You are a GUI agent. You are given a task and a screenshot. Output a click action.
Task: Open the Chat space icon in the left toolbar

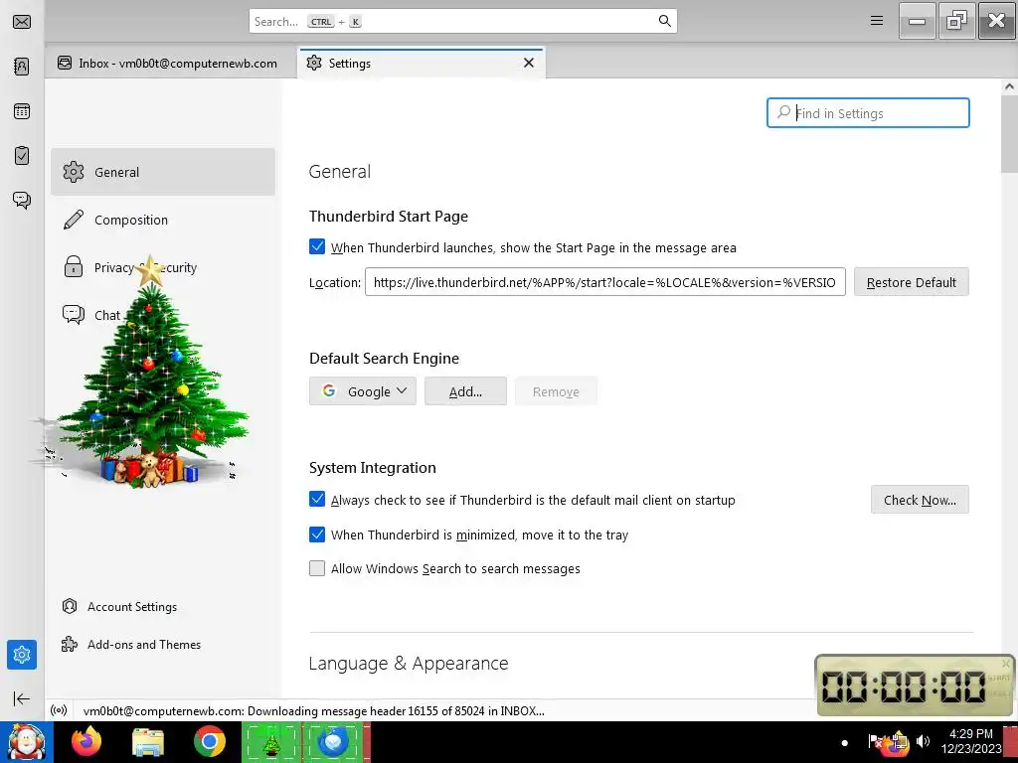click(x=22, y=200)
